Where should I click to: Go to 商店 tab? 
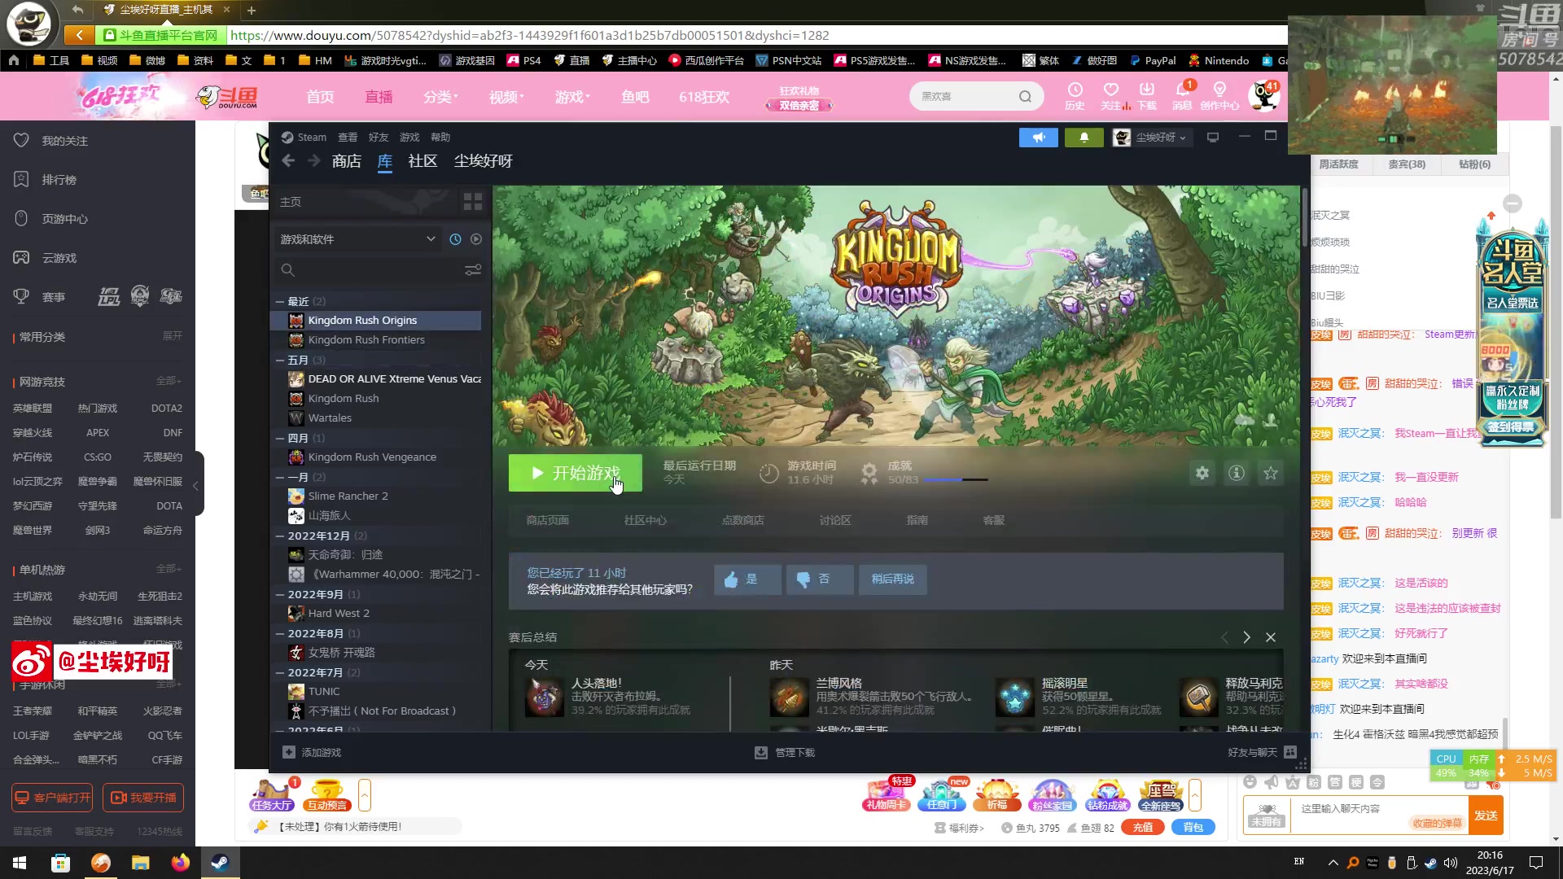pyautogui.click(x=347, y=161)
